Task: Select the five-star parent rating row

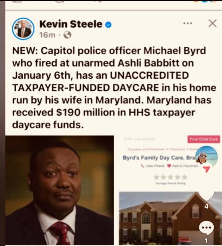Action: pos(170,177)
